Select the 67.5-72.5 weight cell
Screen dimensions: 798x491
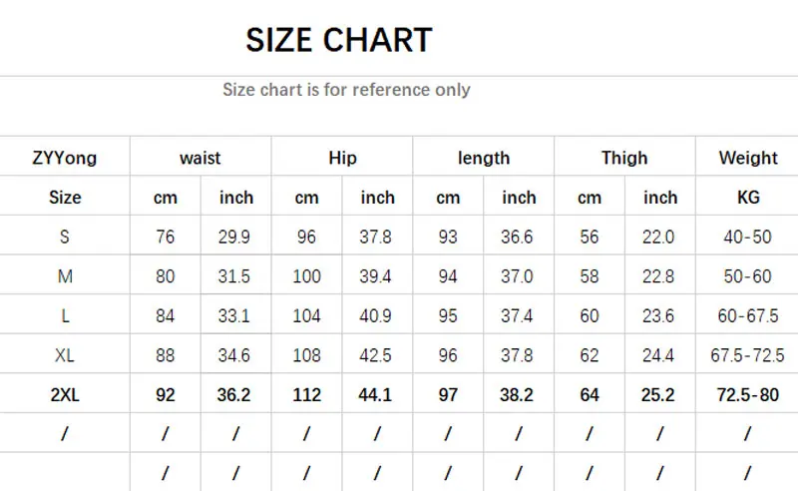tap(748, 355)
